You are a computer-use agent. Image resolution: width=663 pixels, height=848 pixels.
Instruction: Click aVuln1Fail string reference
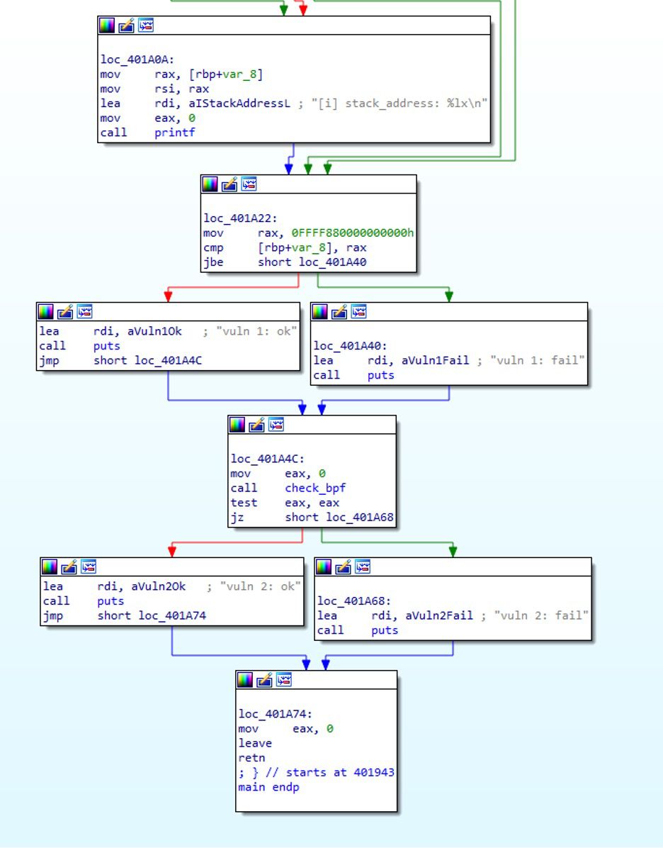[435, 361]
